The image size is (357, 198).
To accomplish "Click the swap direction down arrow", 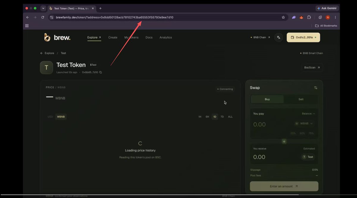I will point(284,141).
